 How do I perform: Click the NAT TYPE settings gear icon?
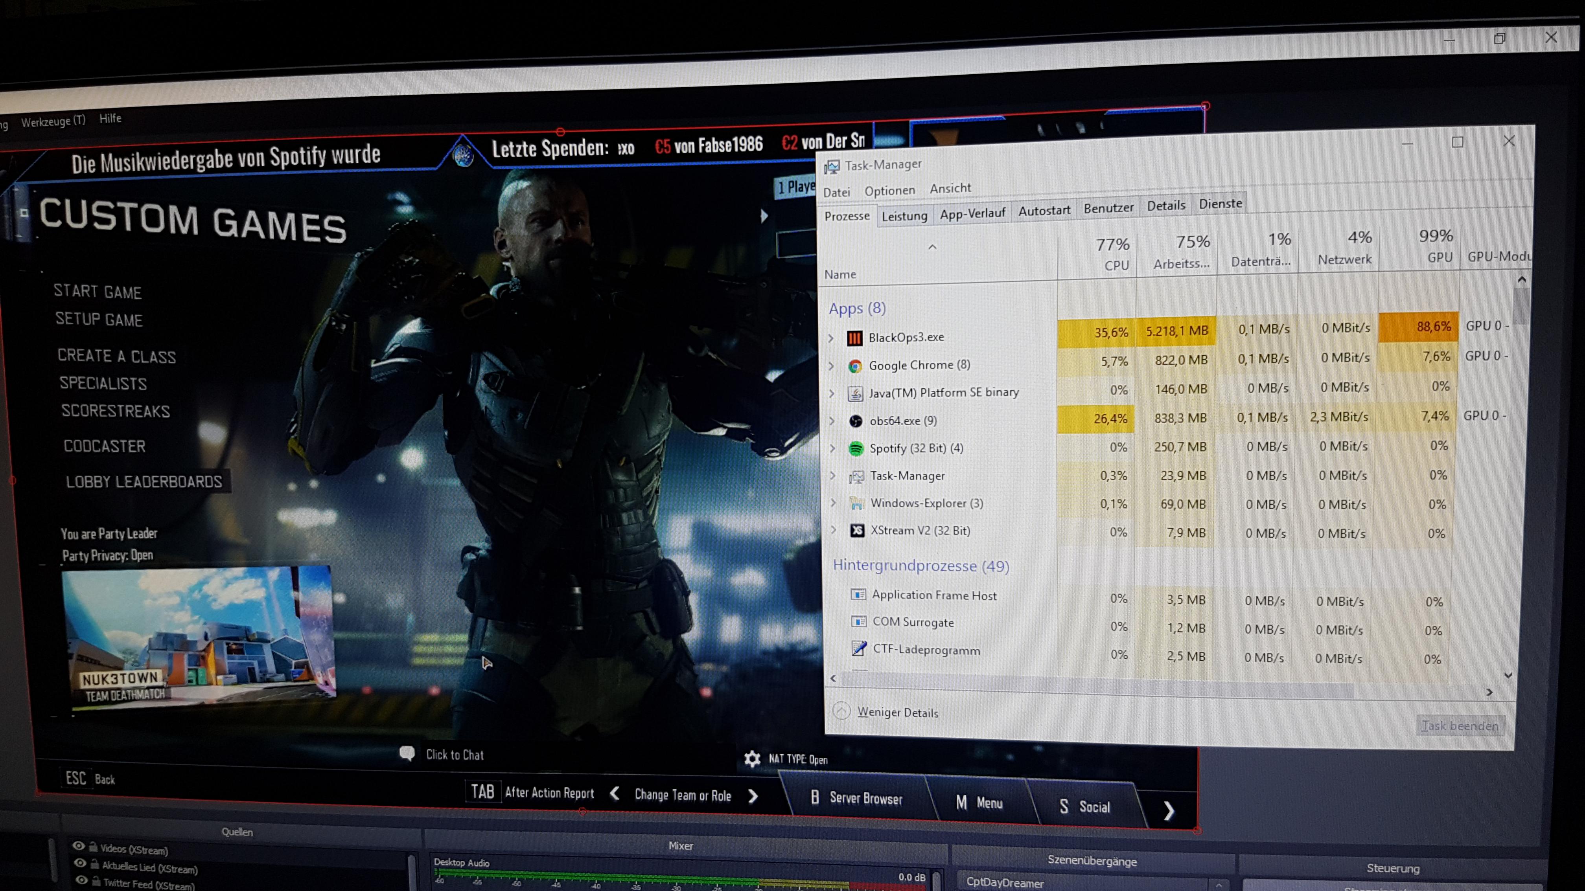click(752, 758)
